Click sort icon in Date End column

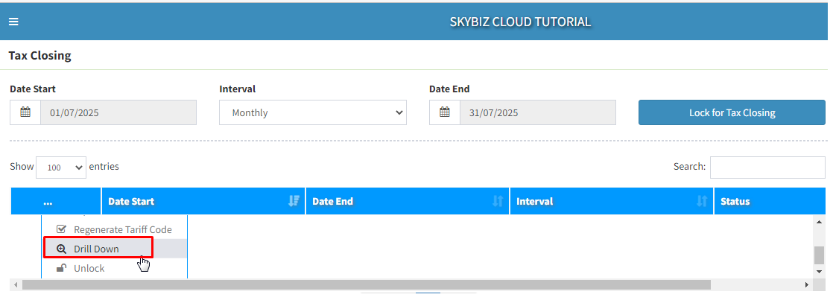[498, 201]
